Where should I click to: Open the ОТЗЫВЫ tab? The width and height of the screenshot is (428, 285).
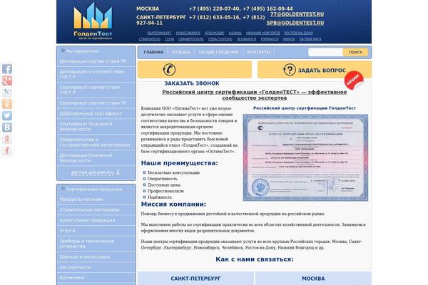point(180,52)
